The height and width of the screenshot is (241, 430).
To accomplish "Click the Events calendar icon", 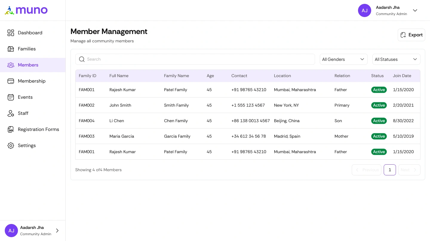I will (x=11, y=97).
